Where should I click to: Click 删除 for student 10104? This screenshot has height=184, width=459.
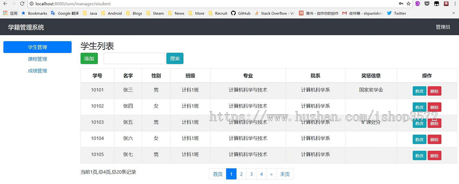pyautogui.click(x=435, y=140)
